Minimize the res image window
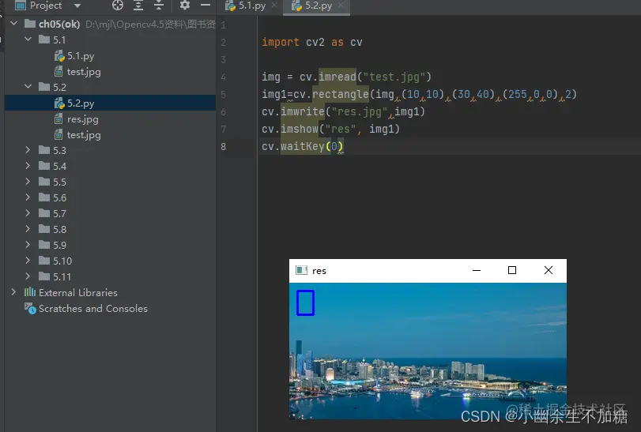 [477, 270]
